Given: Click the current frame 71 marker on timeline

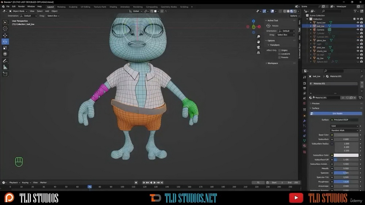Looking at the screenshot, I should pos(90,187).
